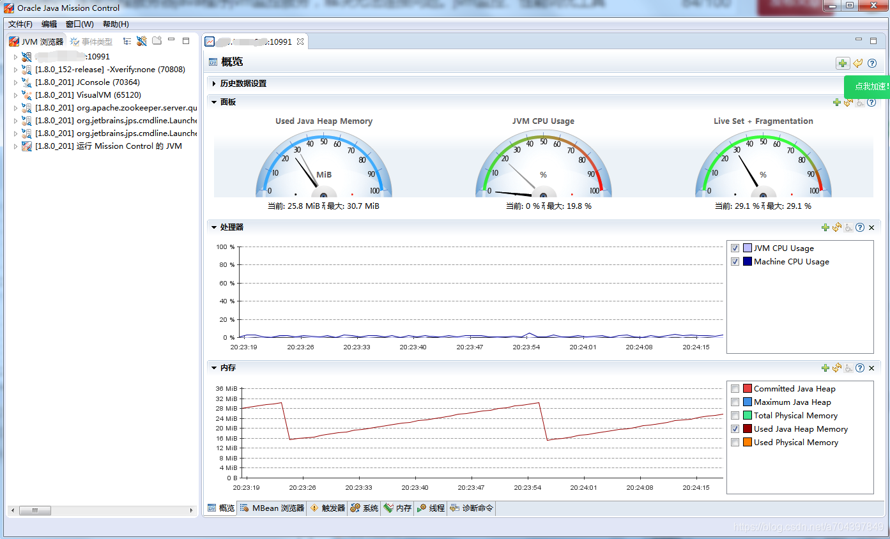
Task: Switch to the 触发器 tab
Action: coord(328,508)
